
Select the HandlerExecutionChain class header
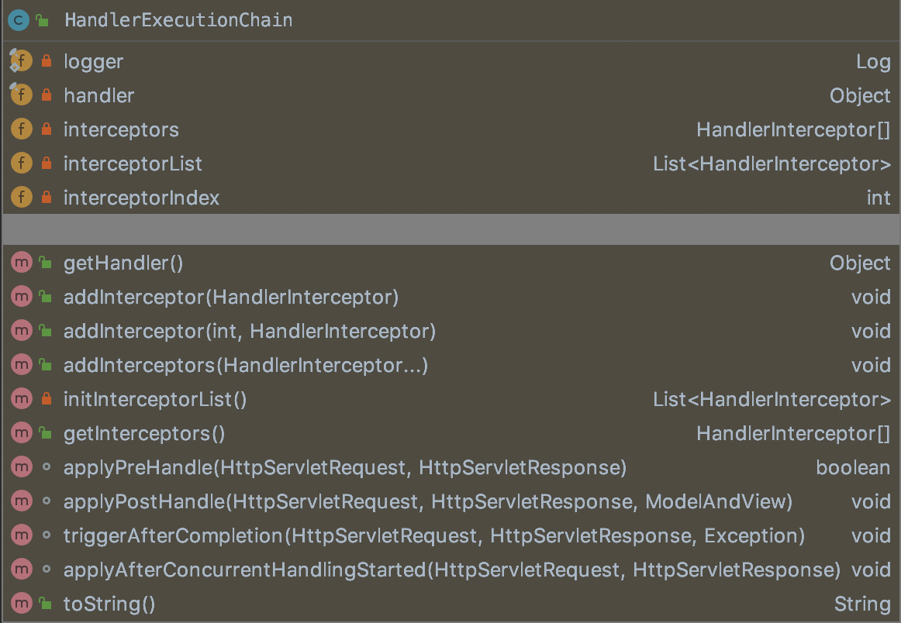coord(178,20)
